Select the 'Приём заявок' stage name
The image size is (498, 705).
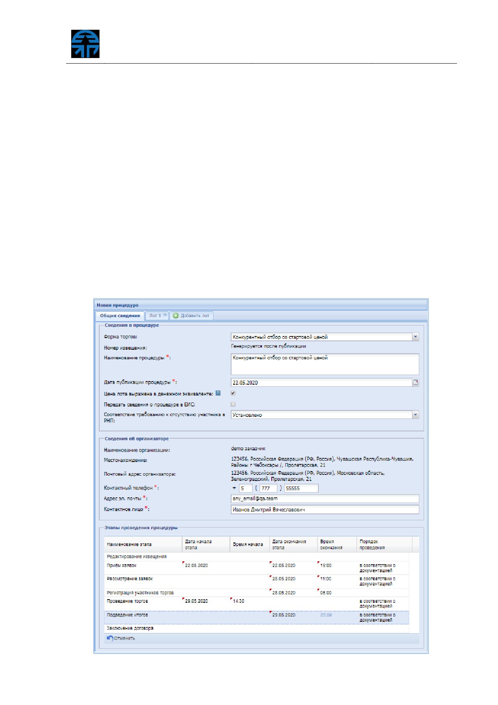point(121,565)
